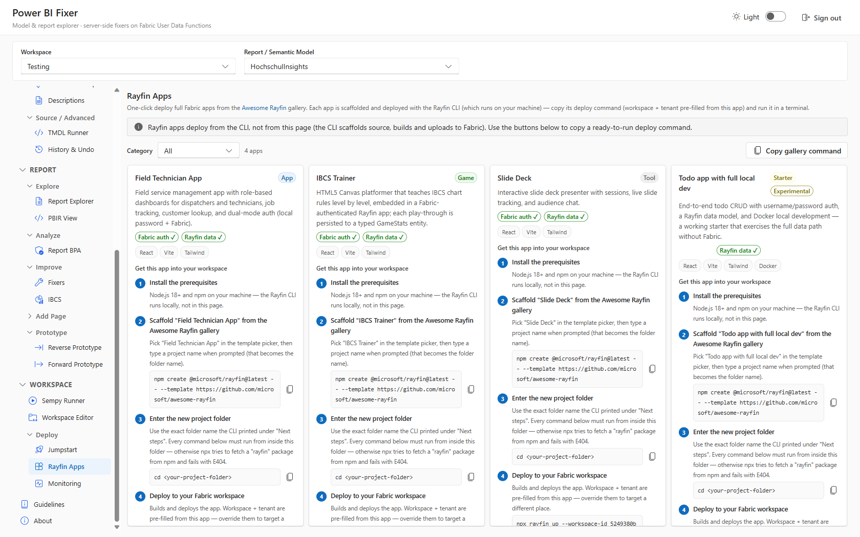Screen dimensions: 860x537
Task: Copy npm create command in Slide Deck
Action: 652,369
